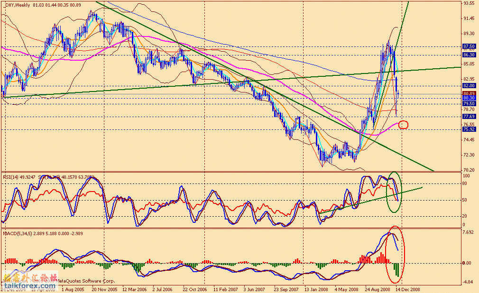Click the 11 Feb 2007 date label
Image resolution: width=479 pixels, height=293 pixels.
coord(225,289)
